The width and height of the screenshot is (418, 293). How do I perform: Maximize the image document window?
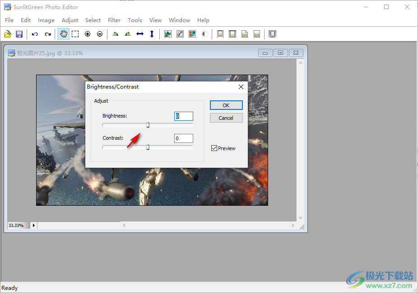tap(280, 53)
